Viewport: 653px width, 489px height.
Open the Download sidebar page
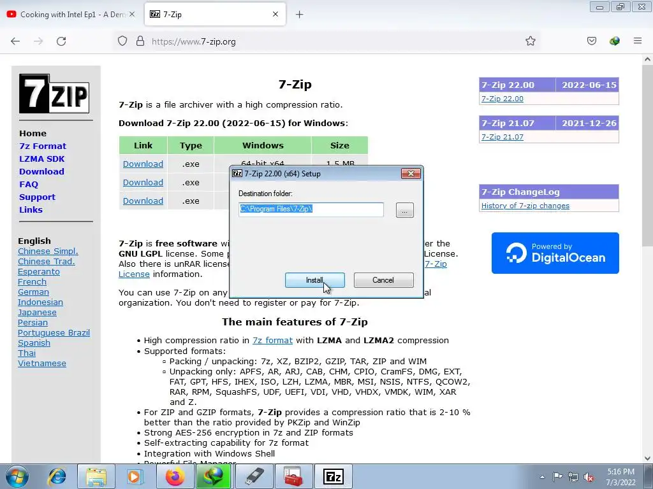point(41,171)
